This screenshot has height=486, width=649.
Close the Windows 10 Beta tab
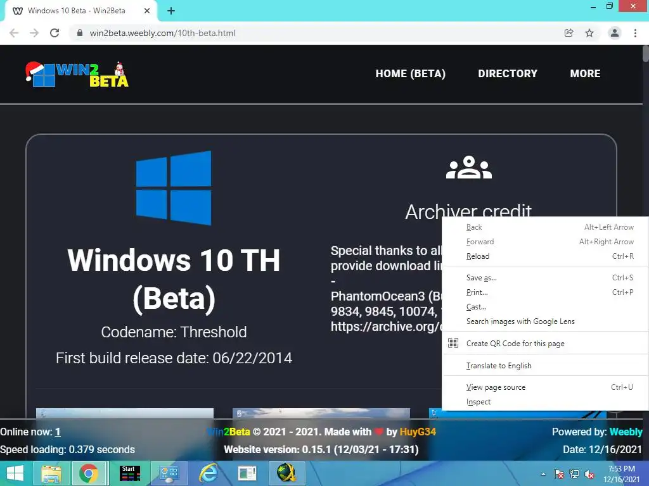click(x=147, y=11)
